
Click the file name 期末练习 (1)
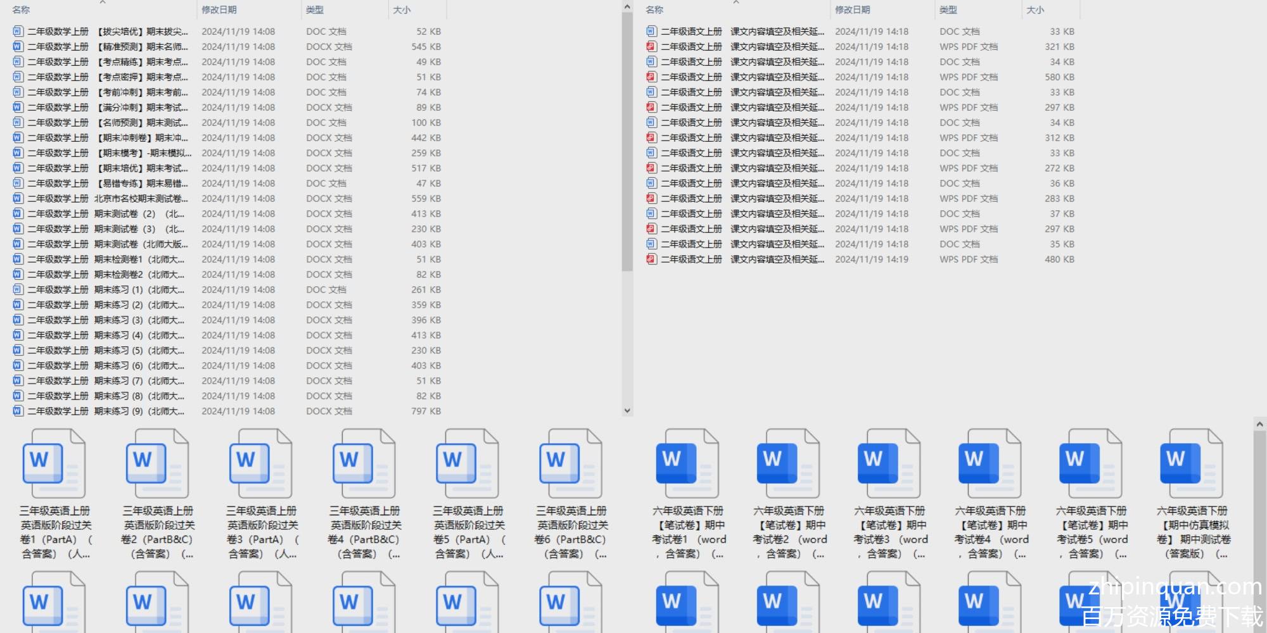[106, 289]
